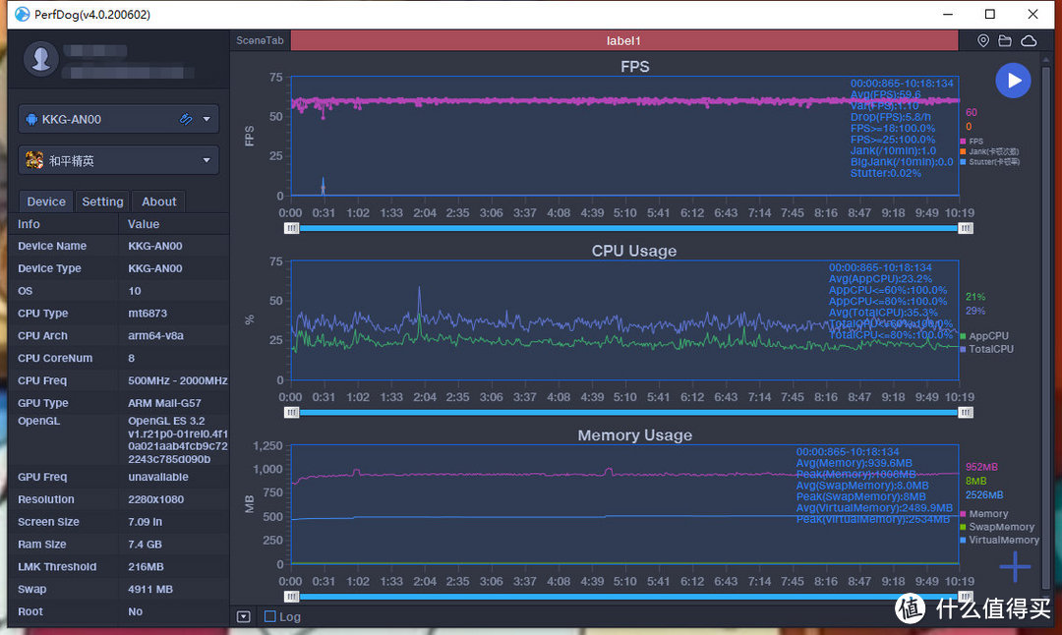The width and height of the screenshot is (1062, 635).
Task: Click the link icon next to KKG-AN00
Action: pos(186,119)
